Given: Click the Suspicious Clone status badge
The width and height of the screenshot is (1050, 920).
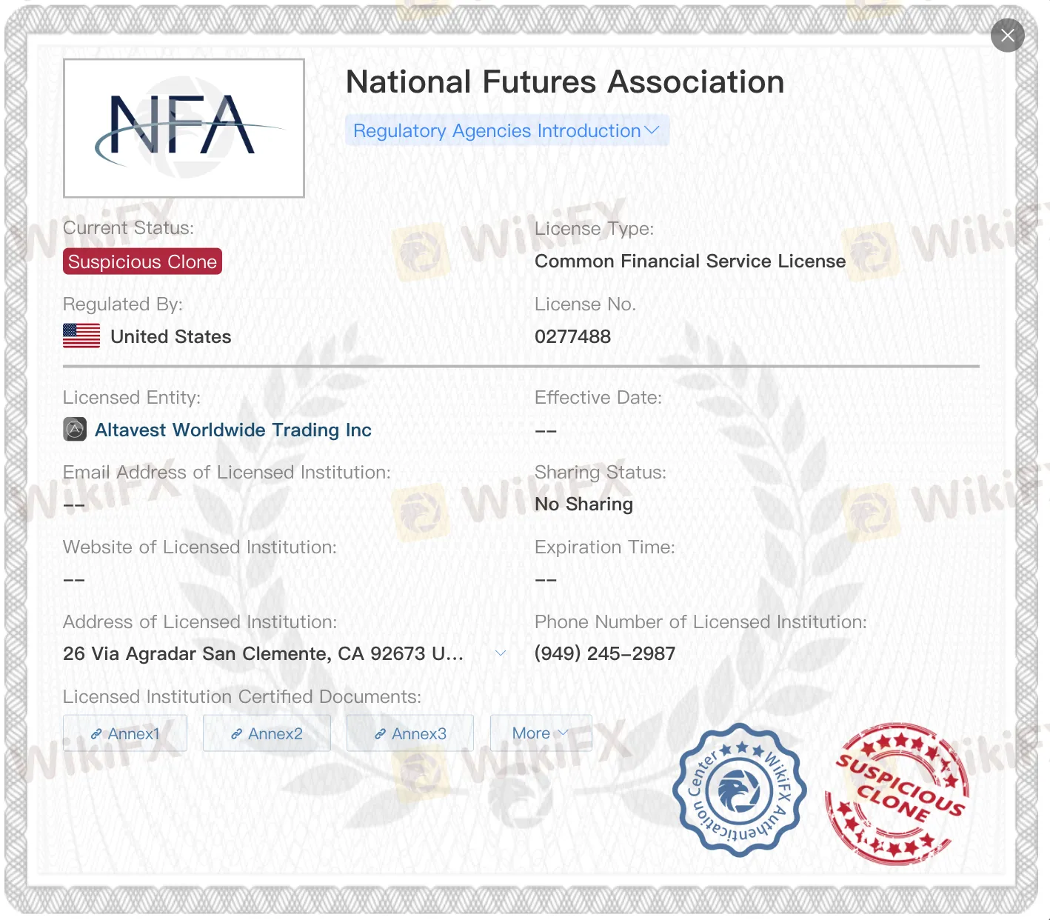Looking at the screenshot, I should (141, 261).
